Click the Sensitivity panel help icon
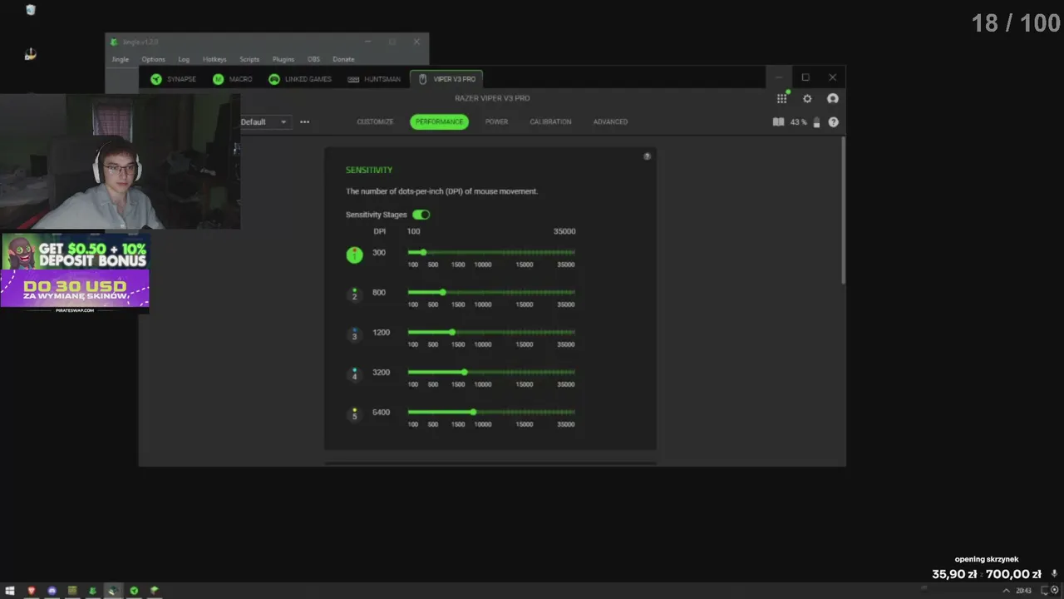 coord(647,156)
